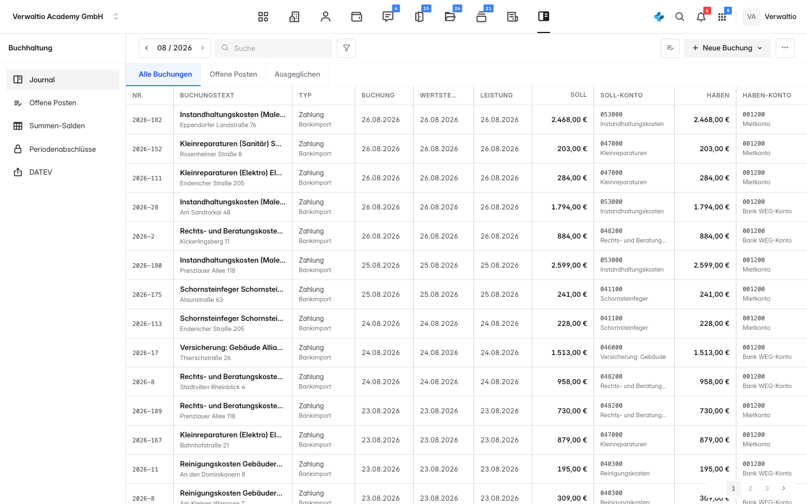Go to previous month before 08 / 2026

pos(147,48)
